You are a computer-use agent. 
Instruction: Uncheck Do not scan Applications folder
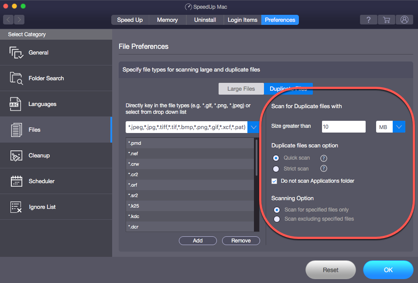coord(274,181)
